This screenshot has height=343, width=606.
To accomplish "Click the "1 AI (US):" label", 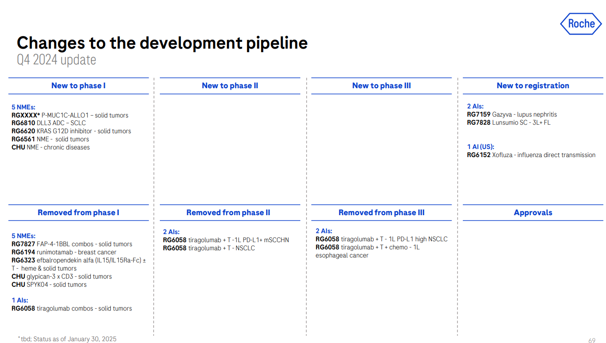I will 480,147.
